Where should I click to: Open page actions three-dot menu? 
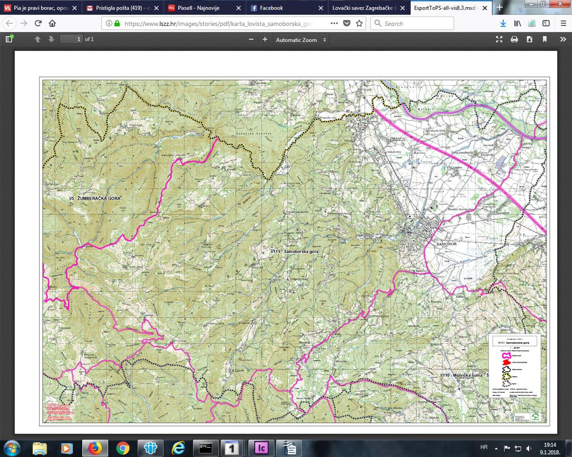[334, 24]
